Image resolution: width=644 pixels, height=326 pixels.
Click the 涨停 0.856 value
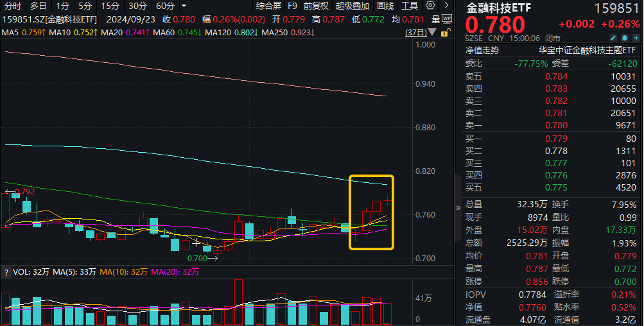coord(537,282)
